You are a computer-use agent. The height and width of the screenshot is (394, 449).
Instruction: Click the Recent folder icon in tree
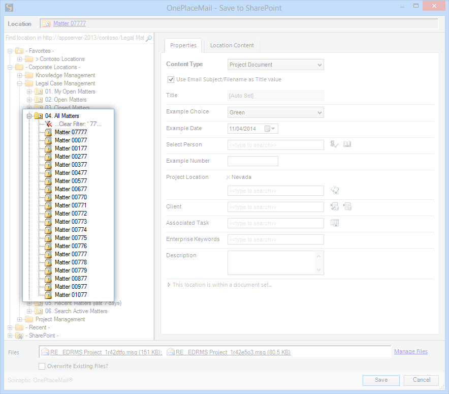point(19,327)
